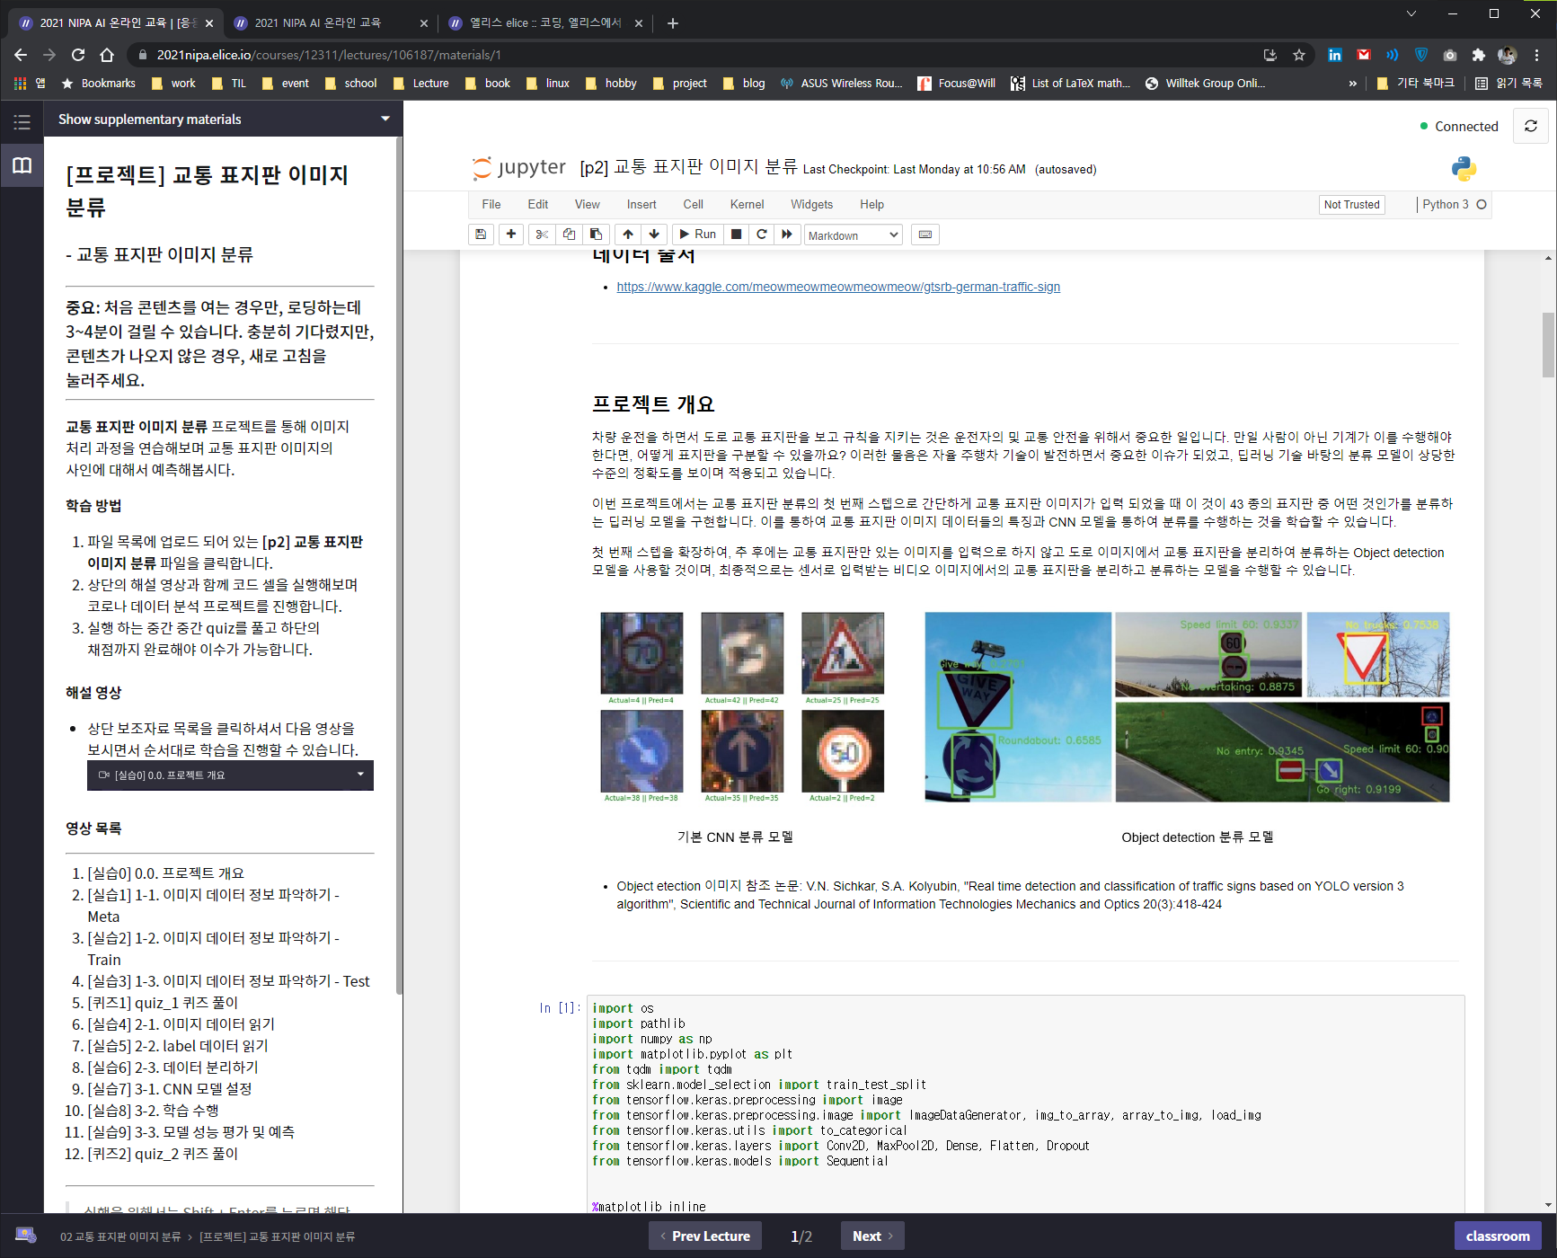The width and height of the screenshot is (1557, 1258).
Task: Select the open book sidebar icon
Action: [x=22, y=165]
